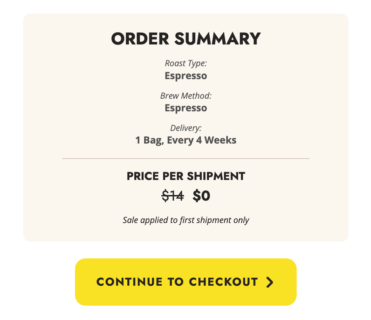The height and width of the screenshot is (320, 371).
Task: Click the Espresso value under Brew Method
Action: (186, 108)
